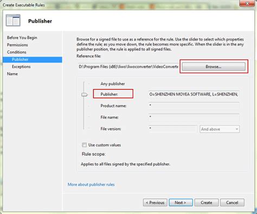
Task: Open the And above version dropdown
Action: pos(220,129)
